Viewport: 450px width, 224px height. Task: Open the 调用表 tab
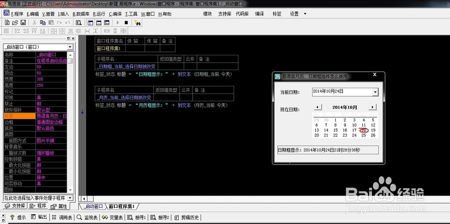pos(62,217)
